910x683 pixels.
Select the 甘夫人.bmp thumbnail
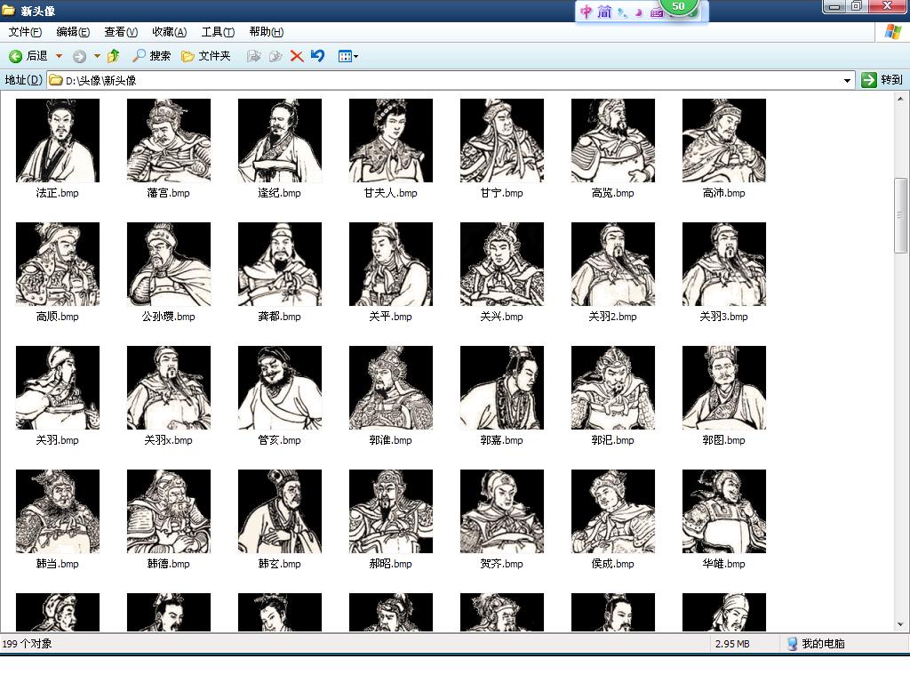point(390,141)
